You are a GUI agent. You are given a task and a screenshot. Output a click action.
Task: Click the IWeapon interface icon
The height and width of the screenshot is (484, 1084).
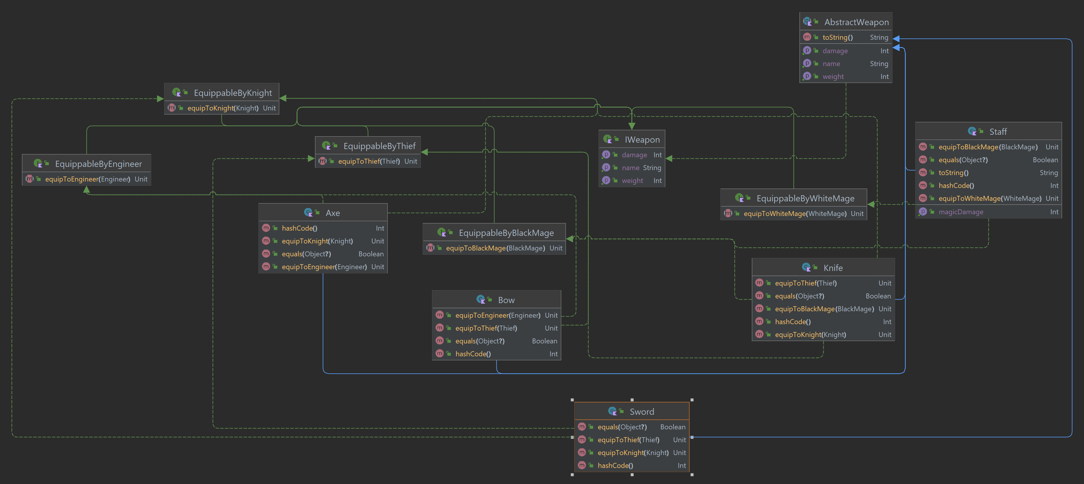click(x=608, y=139)
